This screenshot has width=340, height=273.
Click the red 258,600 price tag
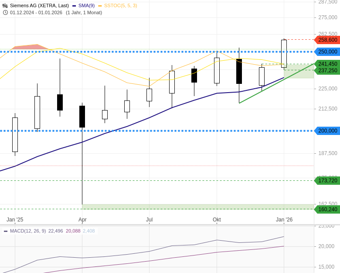click(x=327, y=40)
